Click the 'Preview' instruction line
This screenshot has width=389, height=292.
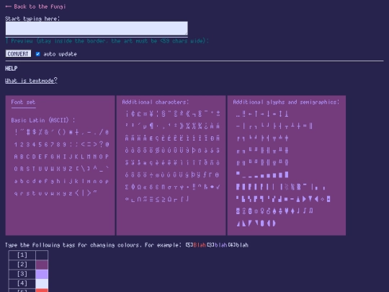click(107, 40)
